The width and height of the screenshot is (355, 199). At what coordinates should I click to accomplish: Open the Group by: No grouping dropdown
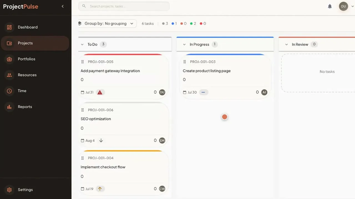[x=108, y=23]
